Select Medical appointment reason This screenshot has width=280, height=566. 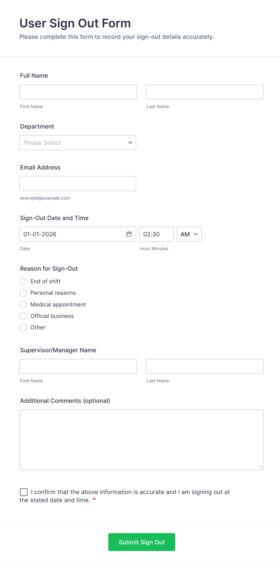(23, 304)
